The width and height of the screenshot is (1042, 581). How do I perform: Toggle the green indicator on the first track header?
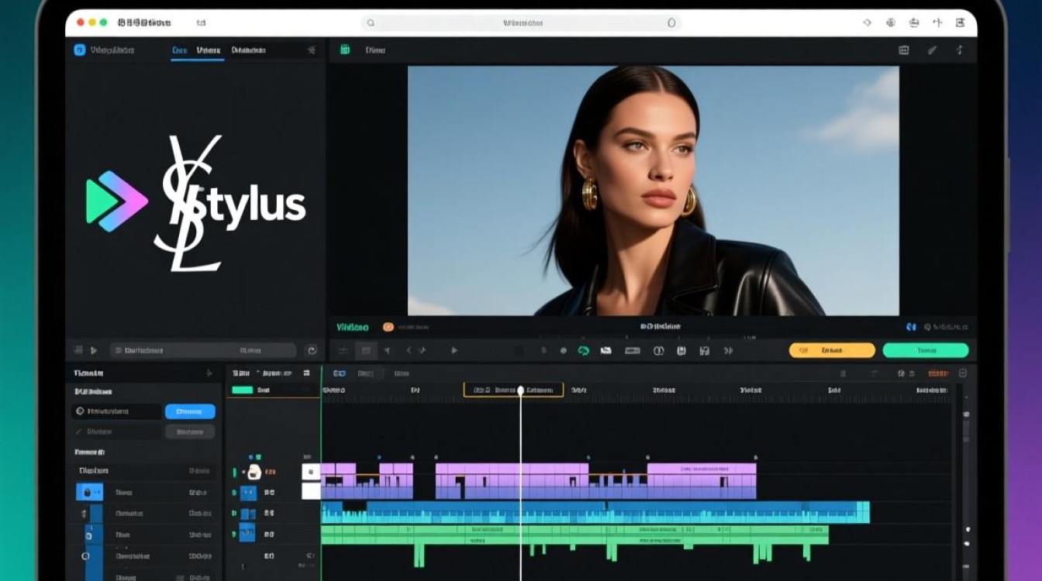click(x=235, y=472)
